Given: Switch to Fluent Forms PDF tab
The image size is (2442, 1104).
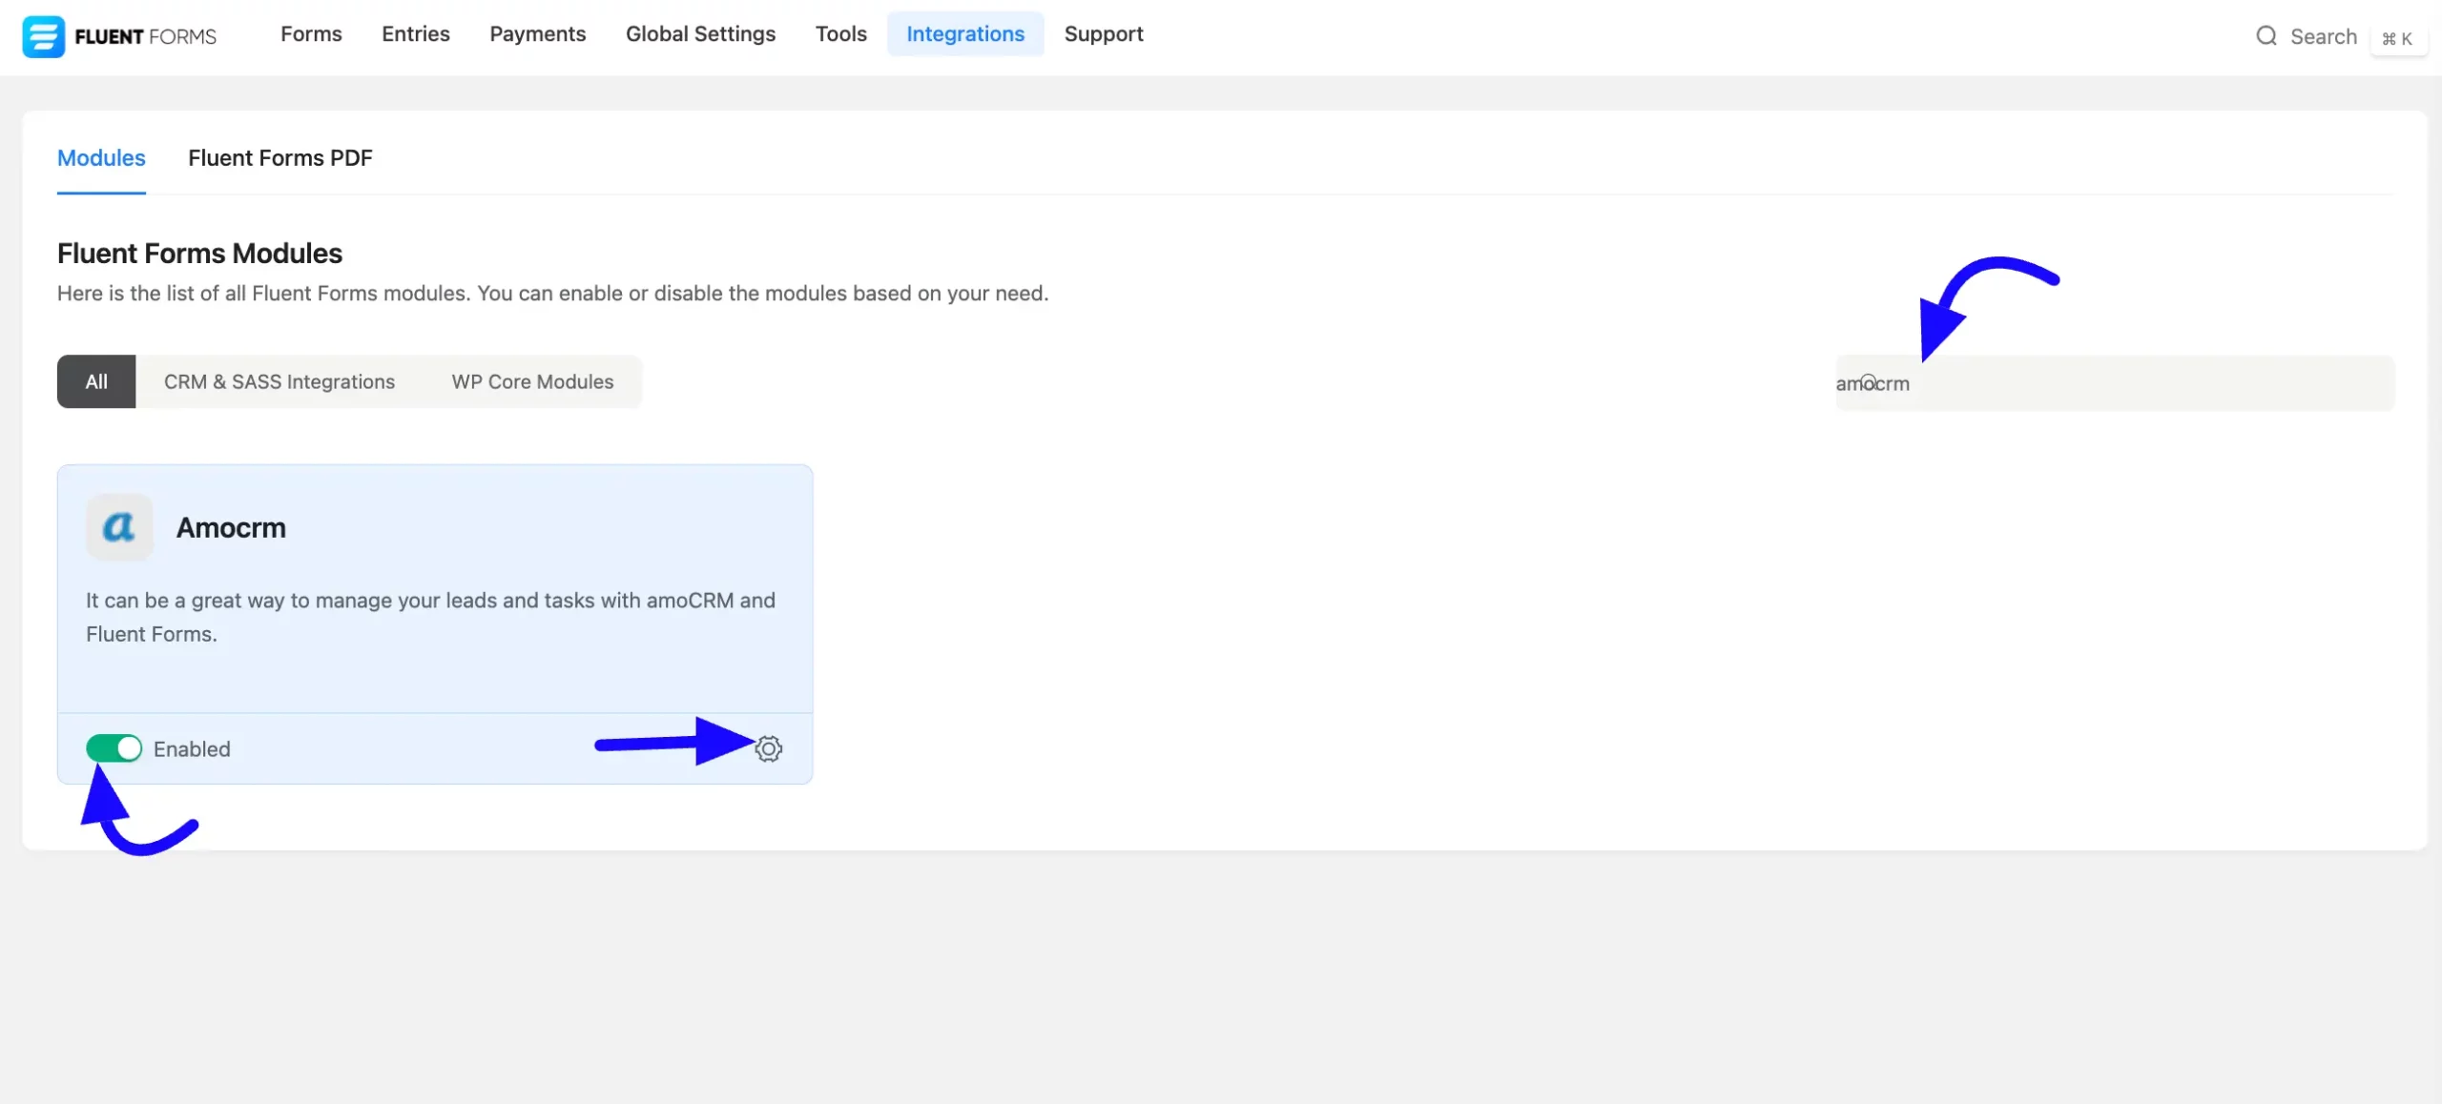Looking at the screenshot, I should coord(280,158).
